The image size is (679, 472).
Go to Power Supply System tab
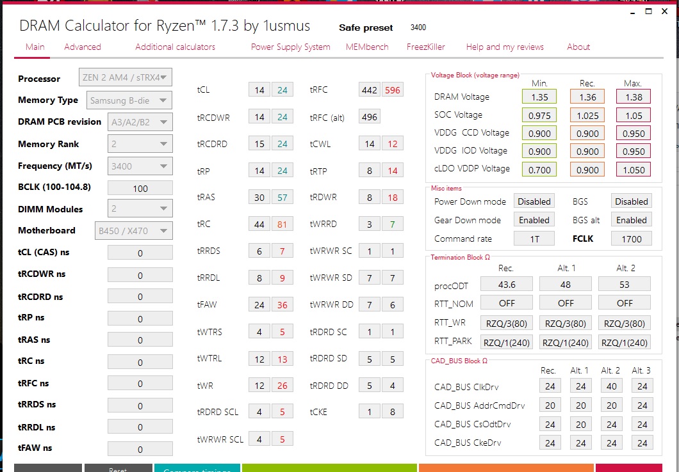coord(291,47)
